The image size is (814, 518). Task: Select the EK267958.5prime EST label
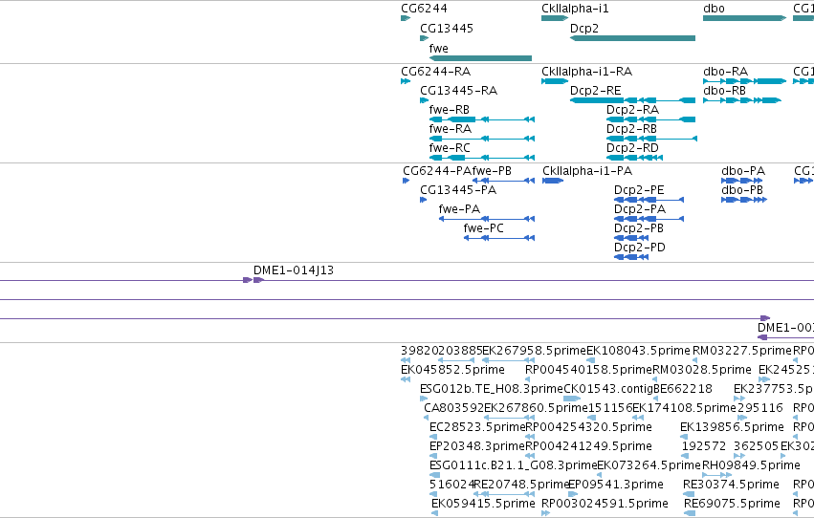coord(534,351)
